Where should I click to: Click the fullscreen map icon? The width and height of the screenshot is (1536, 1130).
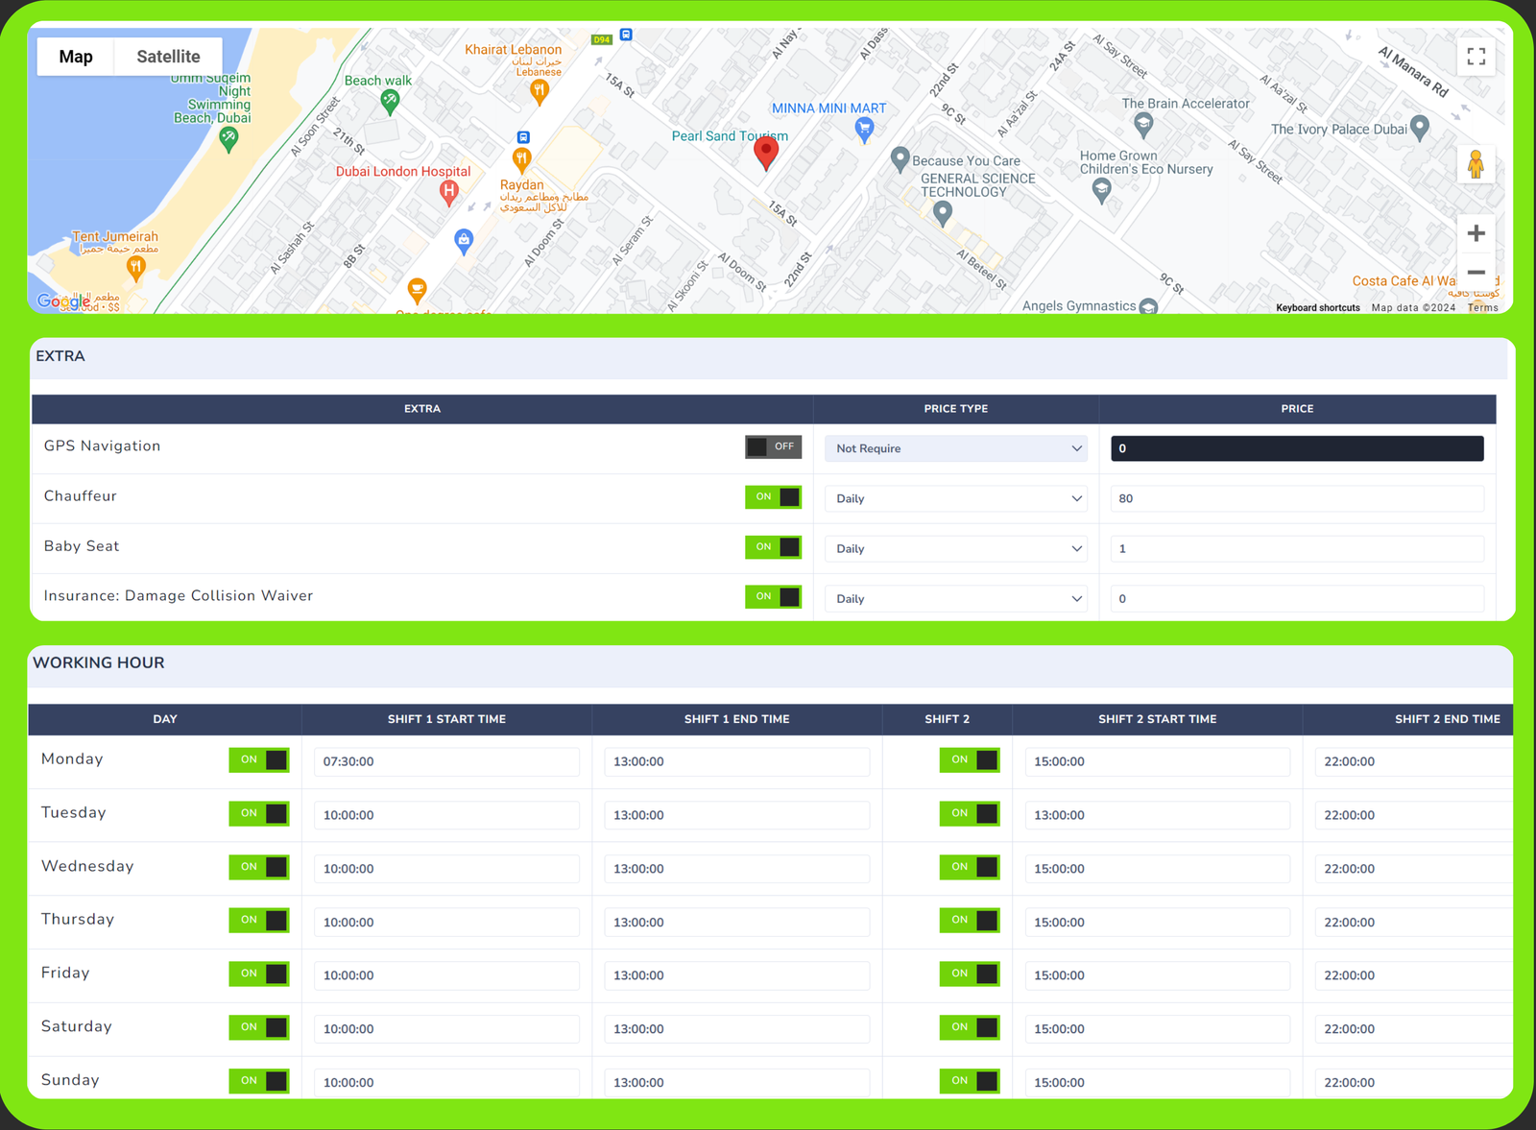tap(1476, 57)
